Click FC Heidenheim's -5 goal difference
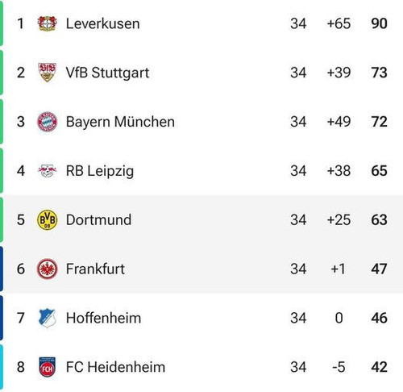This screenshot has height=392, width=403. click(339, 367)
